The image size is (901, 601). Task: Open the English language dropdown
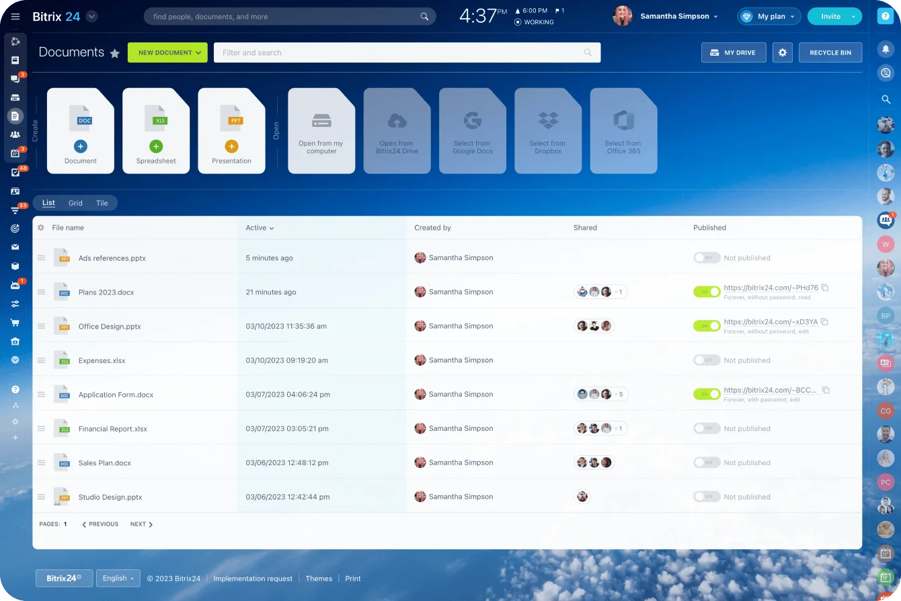click(x=118, y=578)
